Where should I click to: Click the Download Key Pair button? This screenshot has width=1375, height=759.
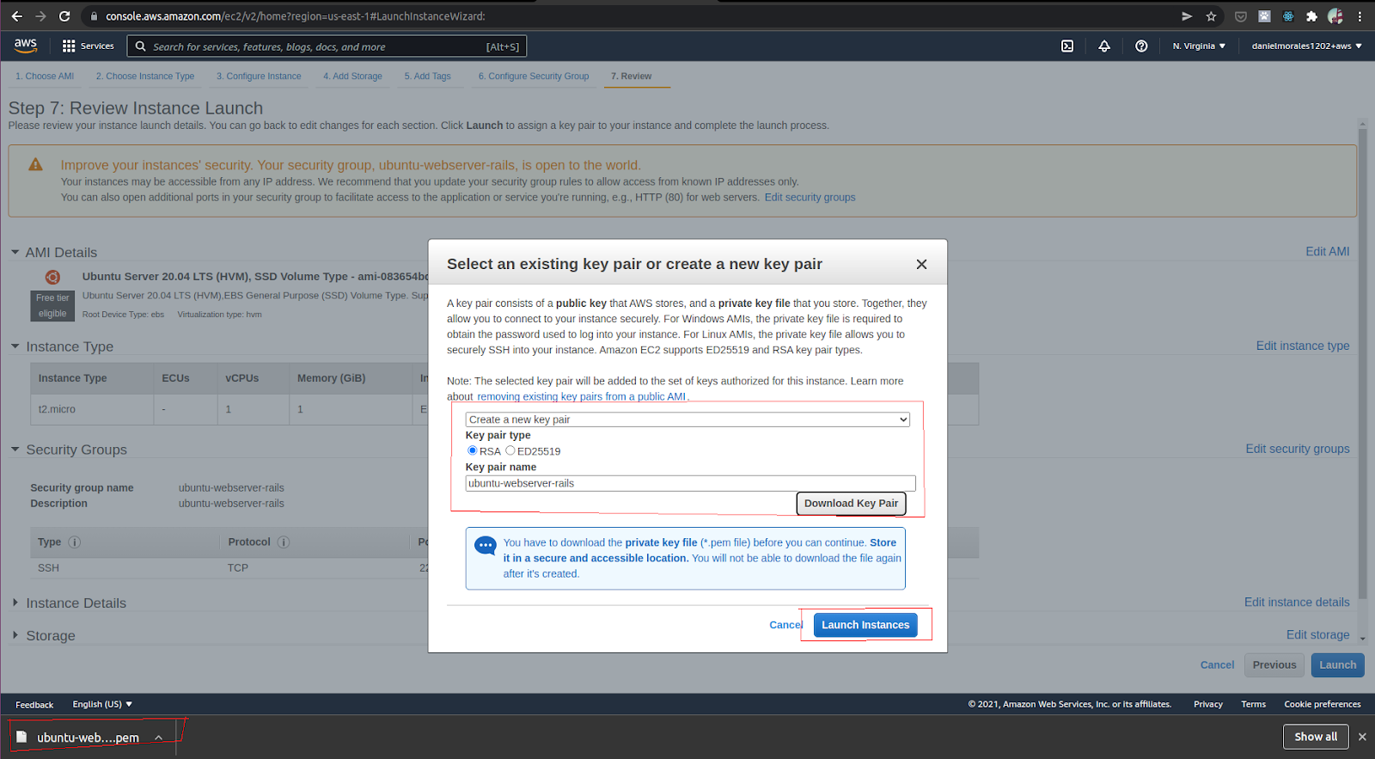pyautogui.click(x=851, y=504)
